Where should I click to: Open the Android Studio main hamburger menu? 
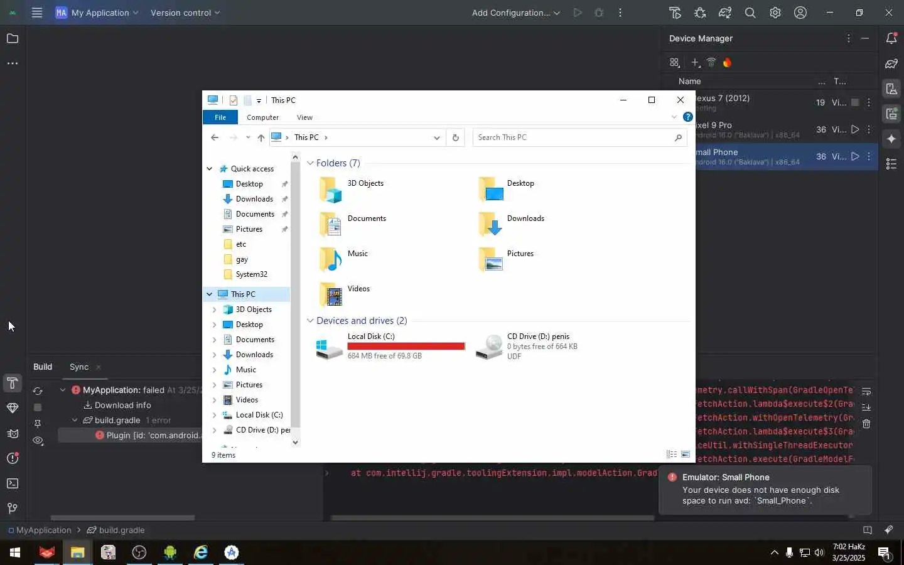pyautogui.click(x=37, y=13)
